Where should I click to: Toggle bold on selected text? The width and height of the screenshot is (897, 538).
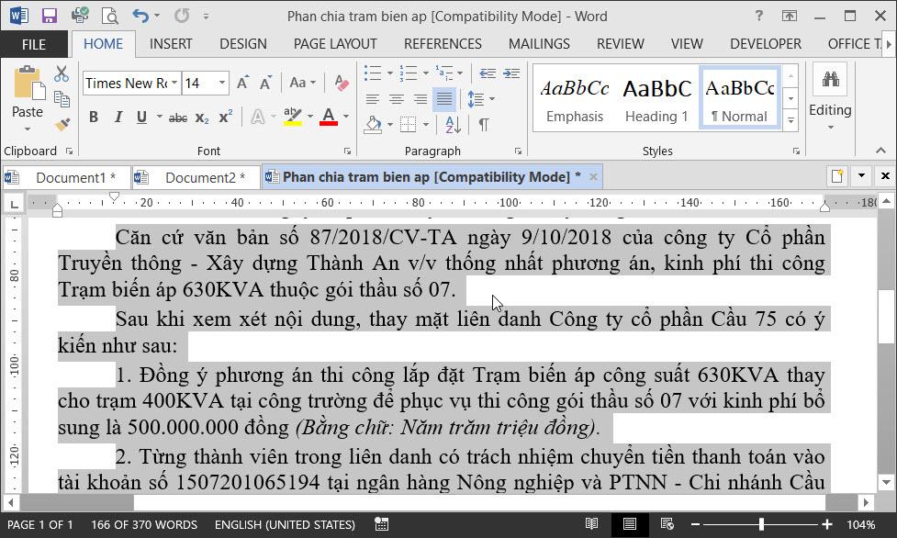93,117
